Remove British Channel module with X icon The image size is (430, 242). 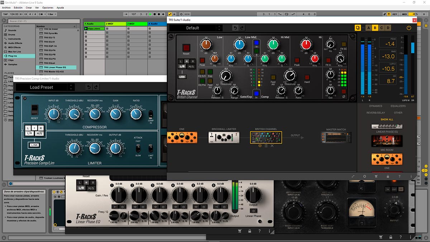pos(272,146)
